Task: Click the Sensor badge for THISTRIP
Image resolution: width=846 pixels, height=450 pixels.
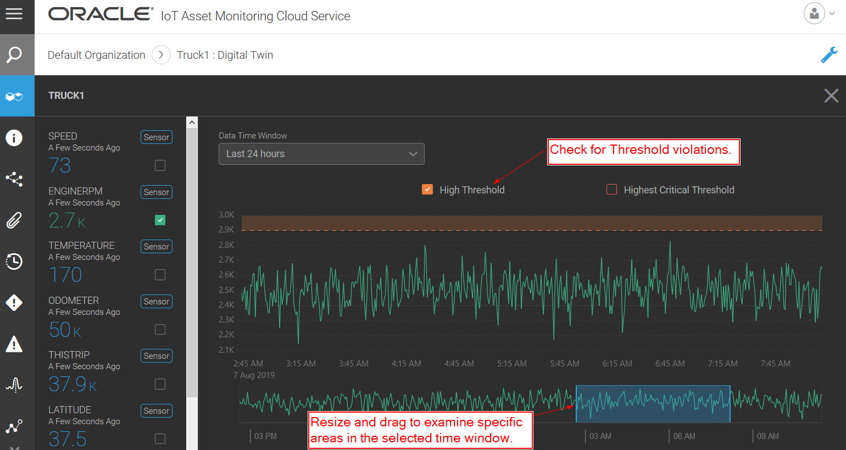Action: (157, 356)
